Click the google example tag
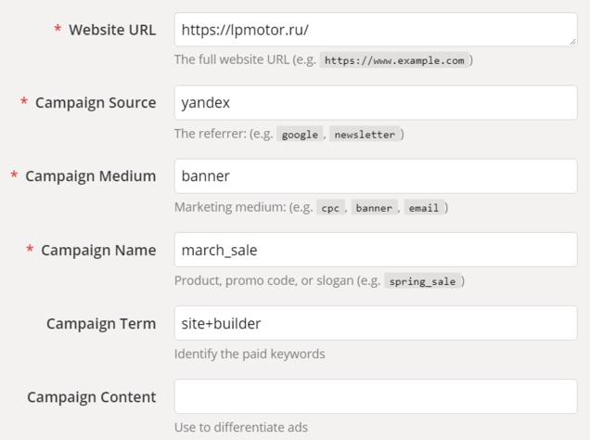The height and width of the screenshot is (440, 590). coord(300,135)
